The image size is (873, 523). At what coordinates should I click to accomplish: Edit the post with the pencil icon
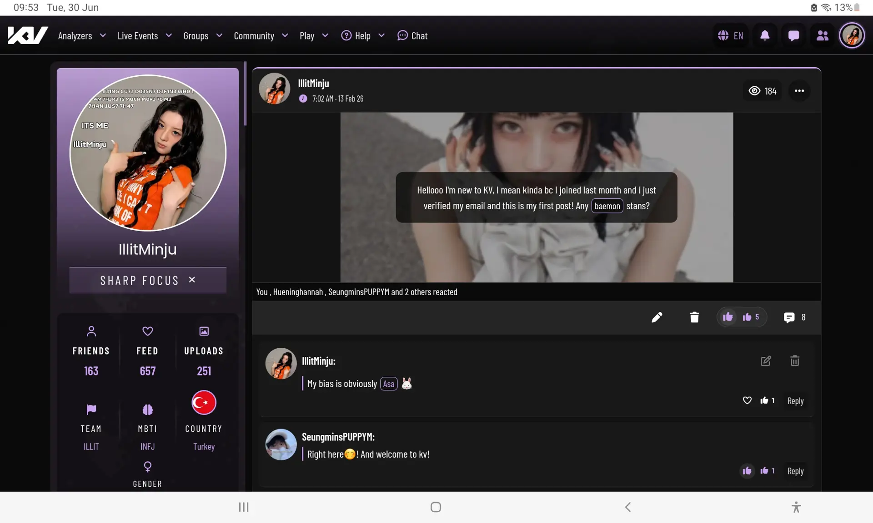[657, 317]
